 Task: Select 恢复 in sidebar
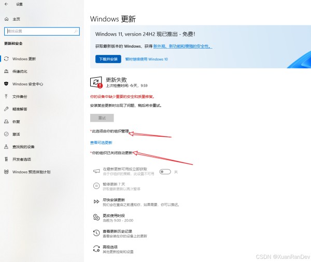click(x=16, y=122)
